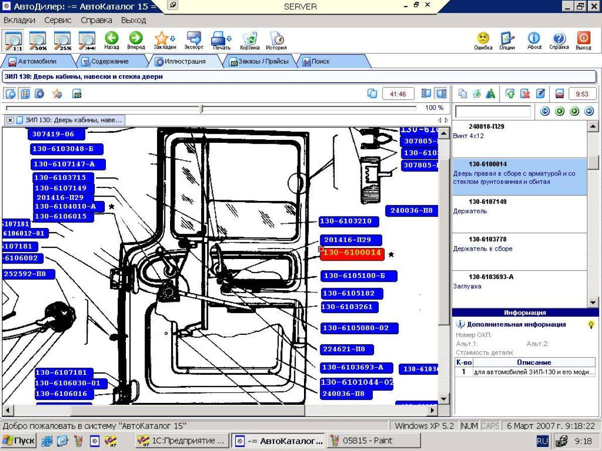Open the Выход menu in menu bar
Screen dimensions: 602x451
click(x=133, y=21)
